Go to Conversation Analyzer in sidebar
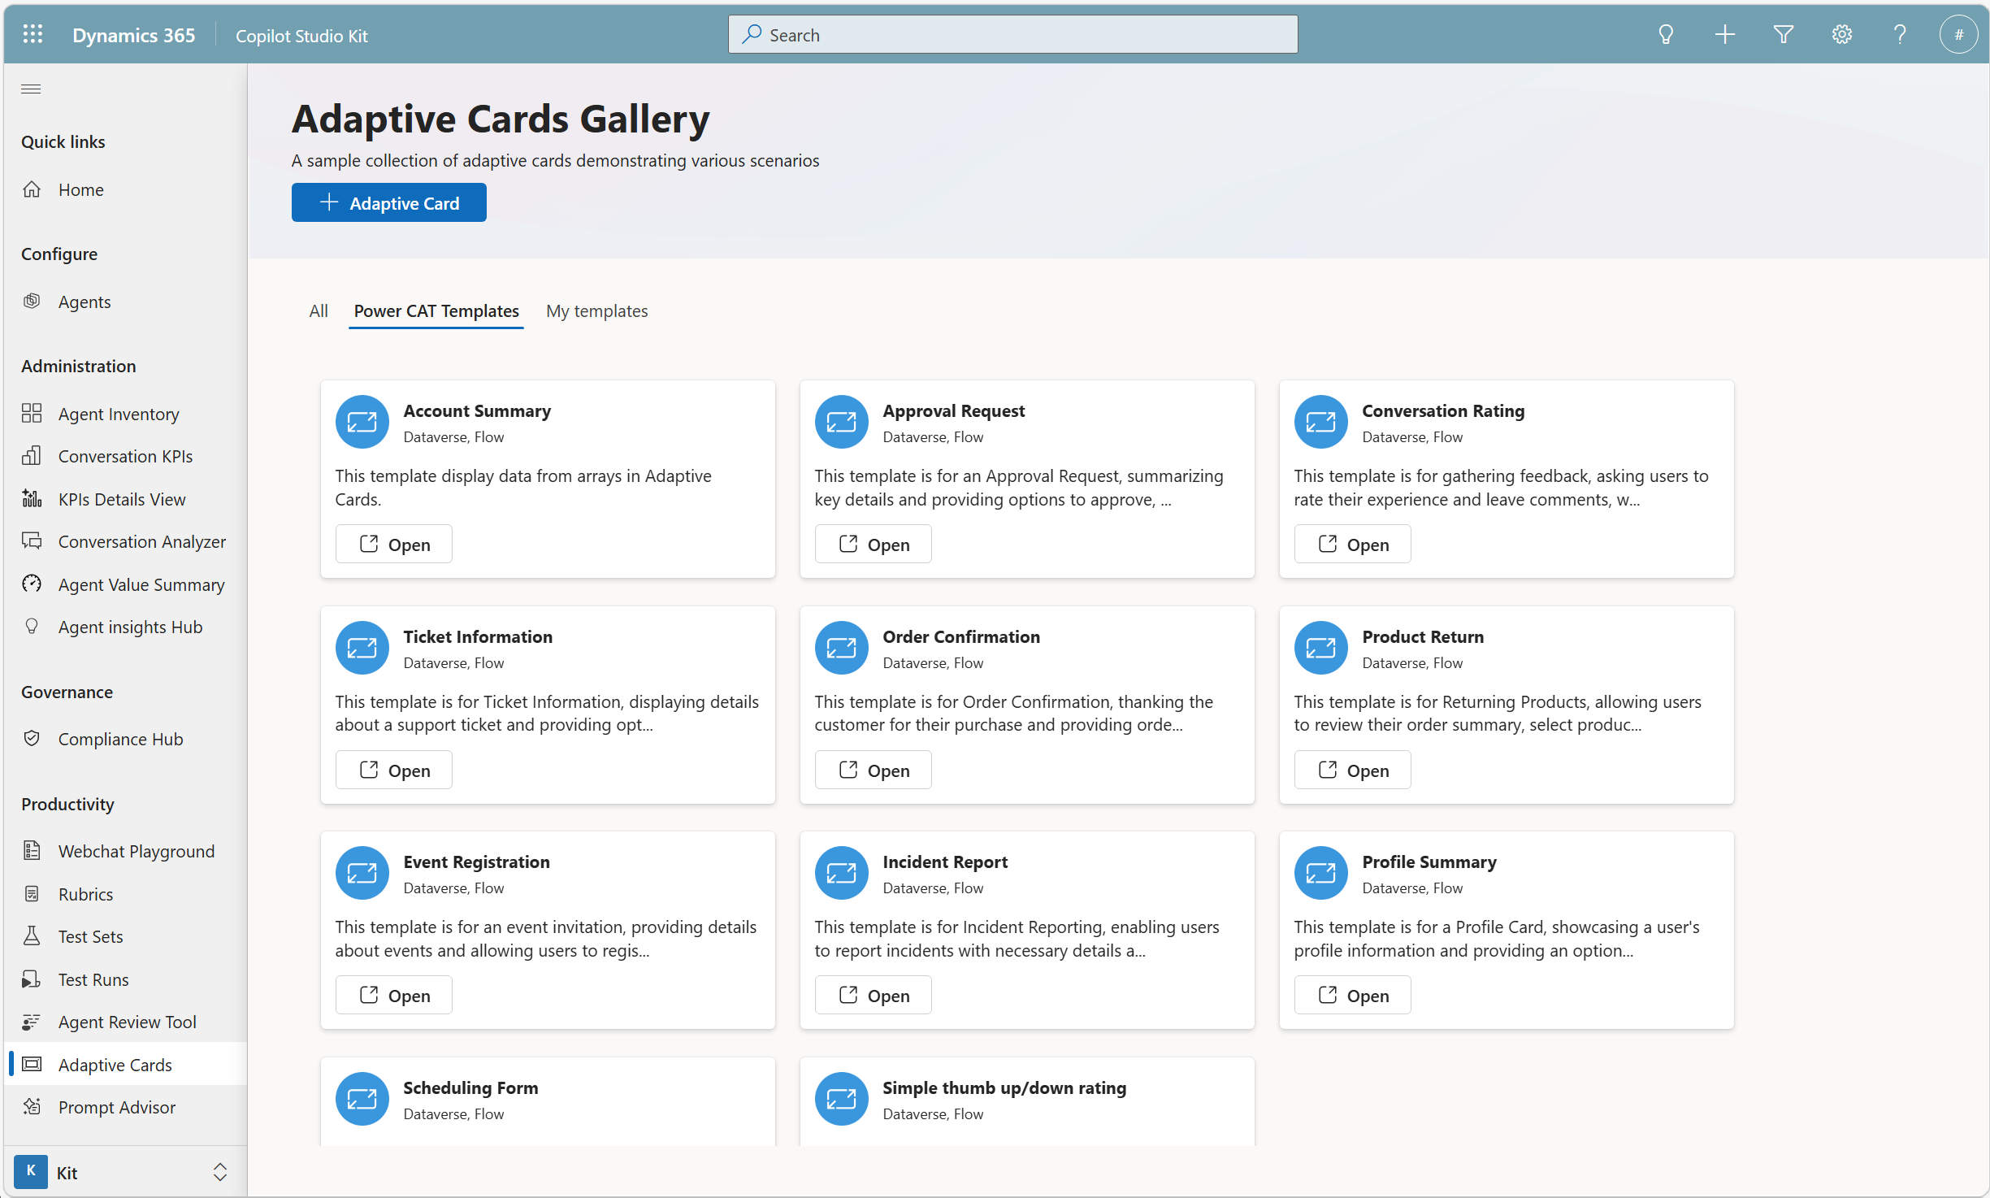Image resolution: width=1990 pixels, height=1198 pixels. coord(141,541)
